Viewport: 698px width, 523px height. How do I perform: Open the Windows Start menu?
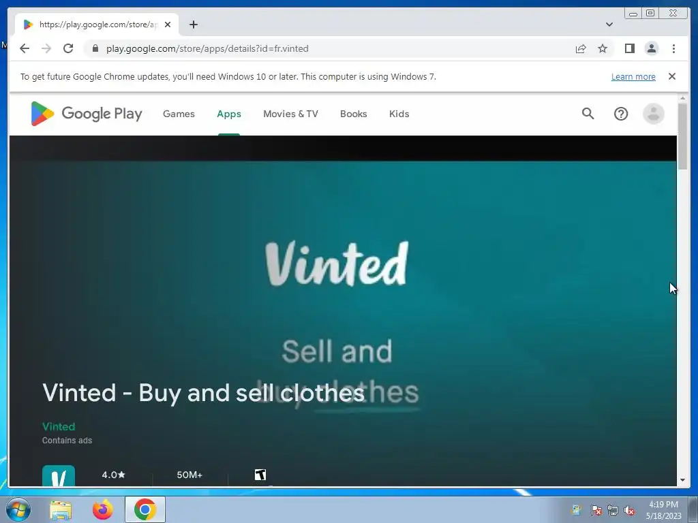tap(18, 509)
